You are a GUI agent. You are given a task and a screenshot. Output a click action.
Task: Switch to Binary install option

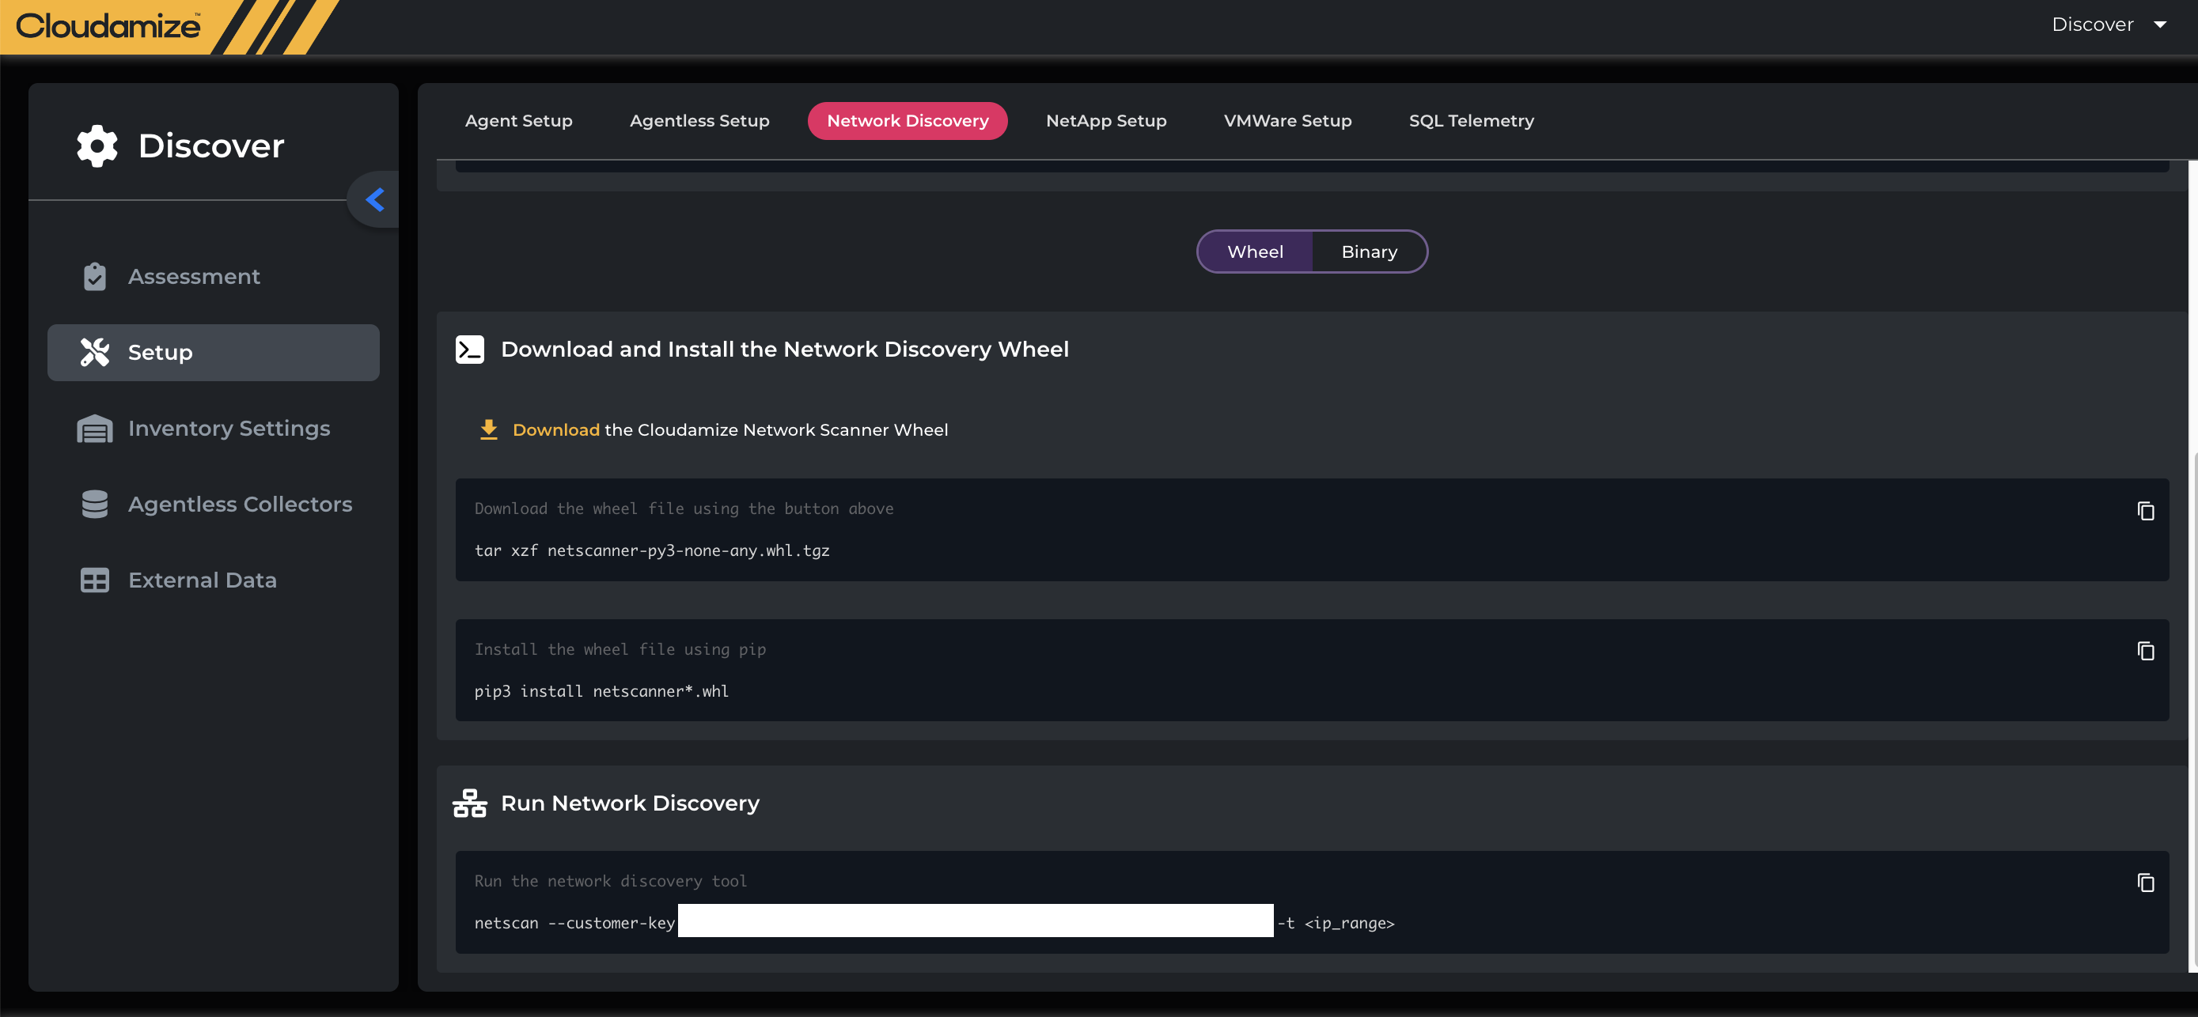[1369, 251]
